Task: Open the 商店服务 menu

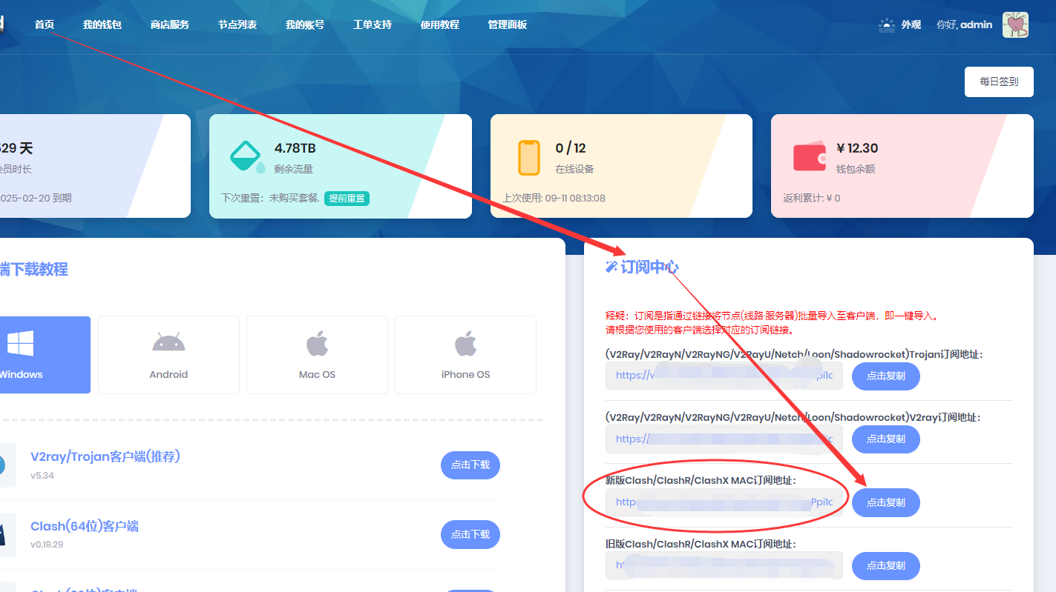Action: [x=170, y=24]
